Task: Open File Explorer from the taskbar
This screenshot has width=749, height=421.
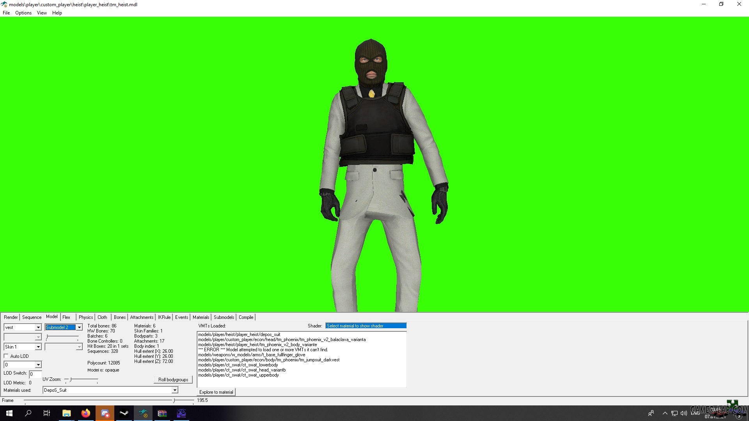Action: [x=67, y=413]
